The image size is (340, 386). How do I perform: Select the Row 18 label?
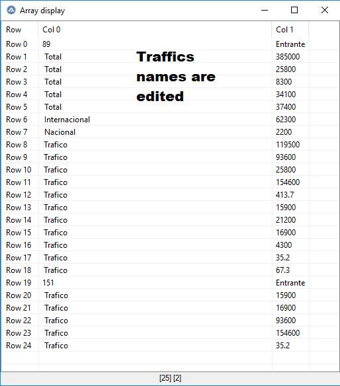click(x=19, y=270)
